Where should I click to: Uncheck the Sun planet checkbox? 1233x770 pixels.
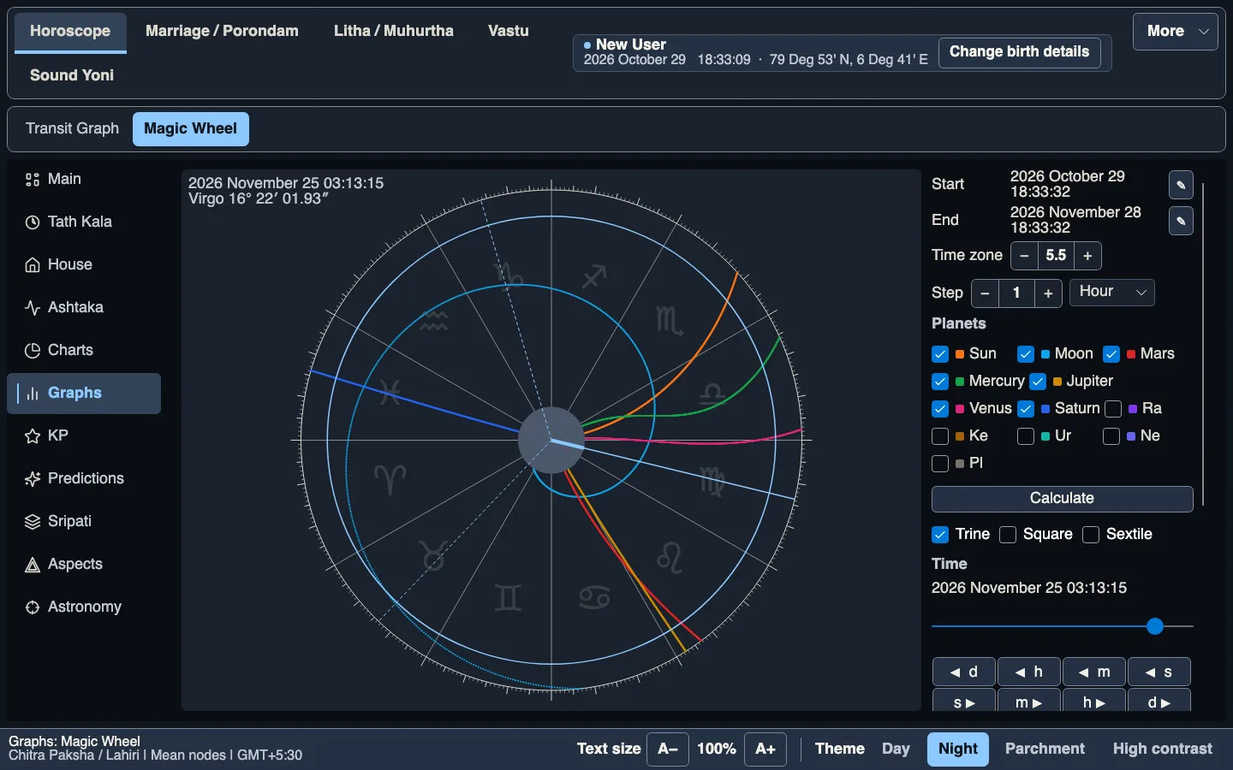pos(940,354)
